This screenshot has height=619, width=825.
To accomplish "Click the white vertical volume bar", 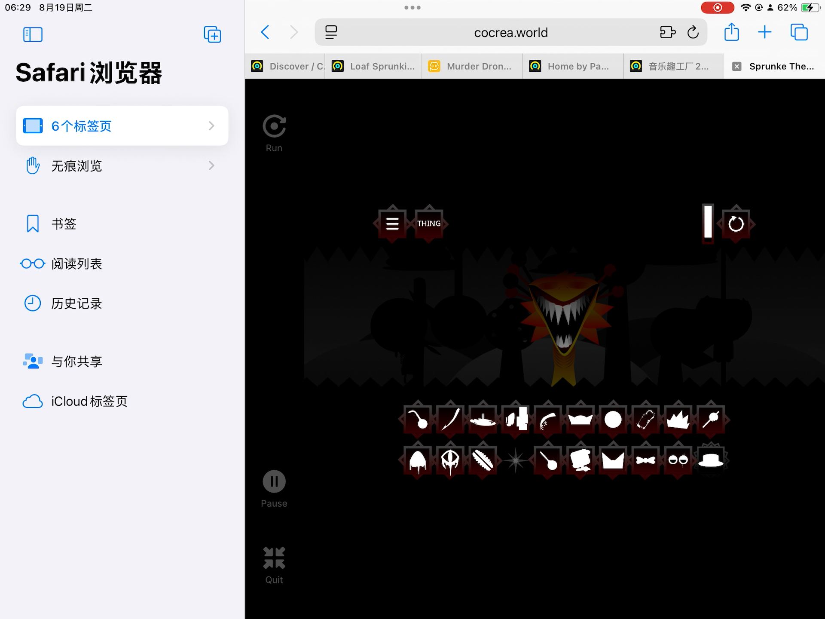I will coord(708,222).
